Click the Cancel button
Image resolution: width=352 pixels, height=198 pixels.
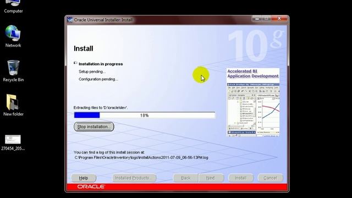tap(270, 178)
